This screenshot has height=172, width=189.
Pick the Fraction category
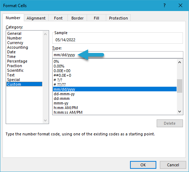coord(24,66)
